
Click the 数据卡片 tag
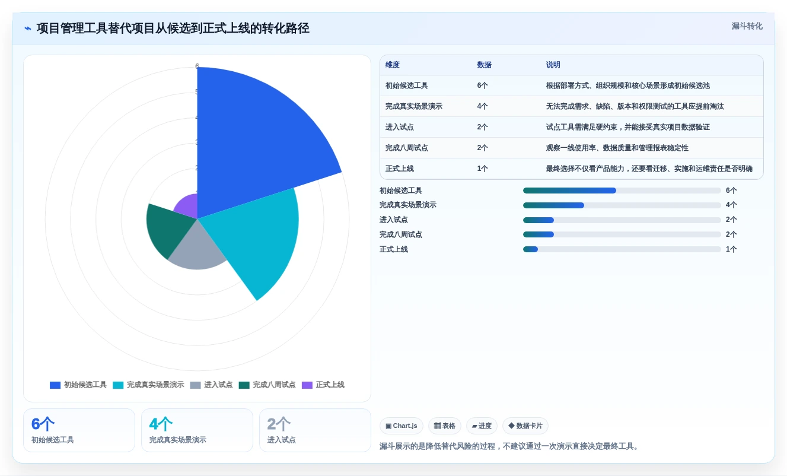click(525, 426)
